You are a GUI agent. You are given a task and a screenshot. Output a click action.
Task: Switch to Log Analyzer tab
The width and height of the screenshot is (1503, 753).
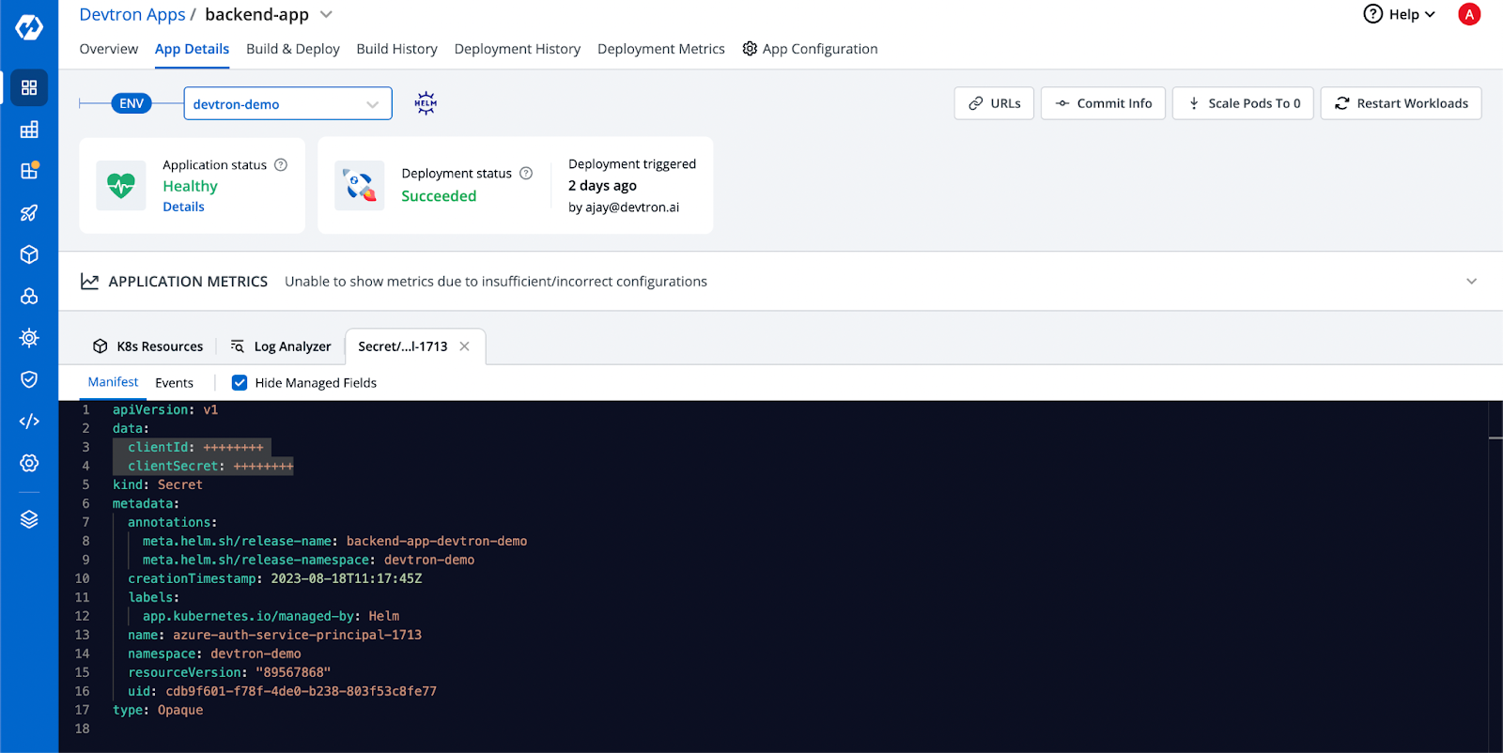(x=281, y=346)
